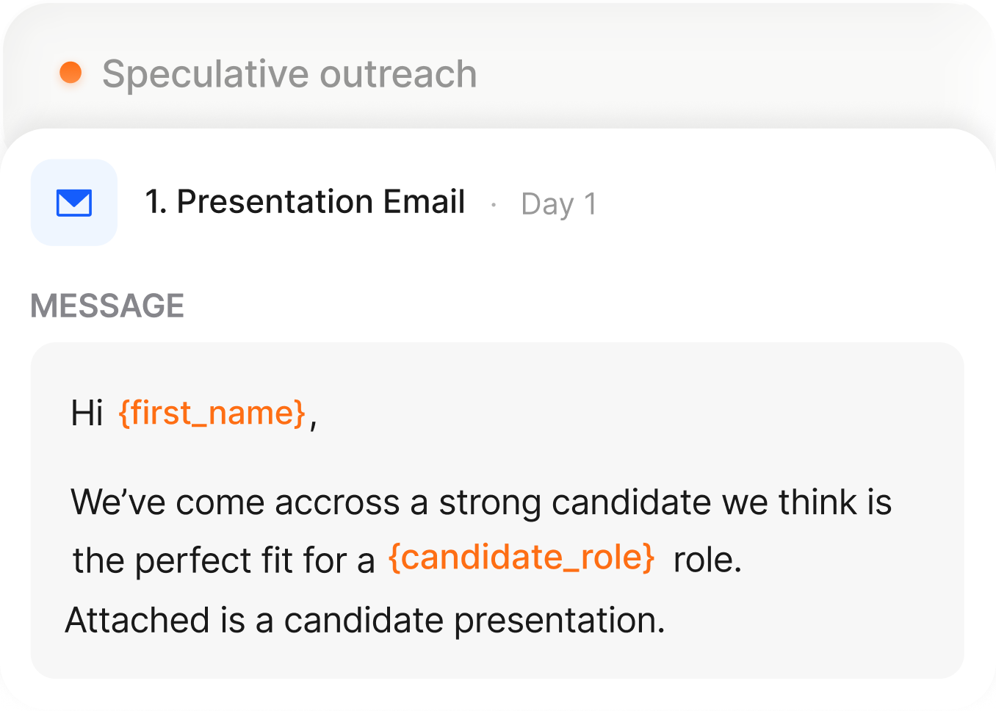Click the envelope inside the rounded blue square
Image resolution: width=996 pixels, height=711 pixels.
(x=73, y=203)
